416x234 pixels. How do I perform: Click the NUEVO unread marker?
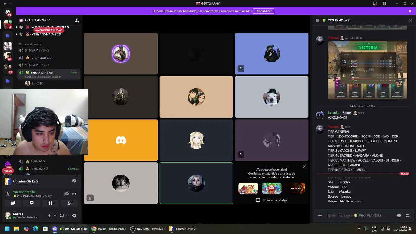405,174
